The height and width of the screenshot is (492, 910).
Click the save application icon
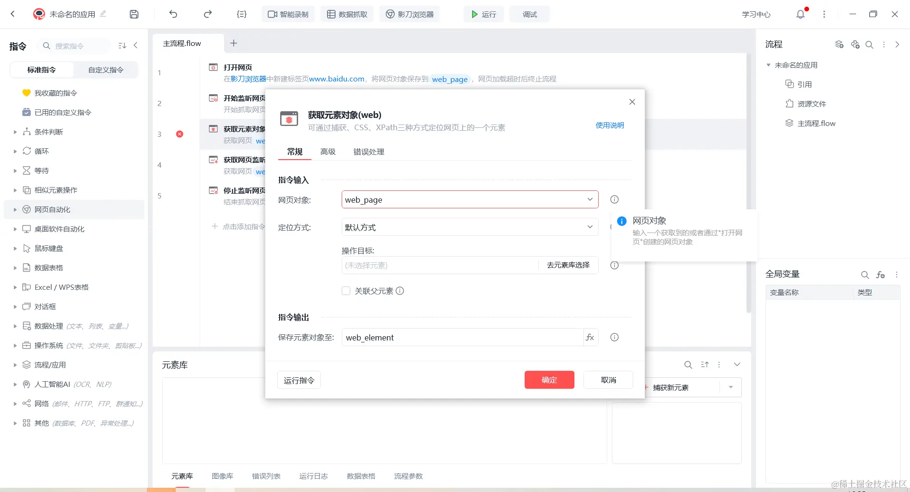[134, 14]
